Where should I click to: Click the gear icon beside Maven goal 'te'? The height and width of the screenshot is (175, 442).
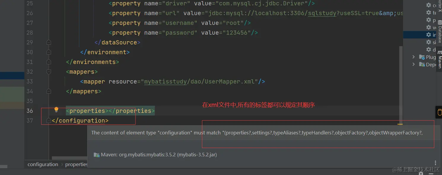coord(429,12)
